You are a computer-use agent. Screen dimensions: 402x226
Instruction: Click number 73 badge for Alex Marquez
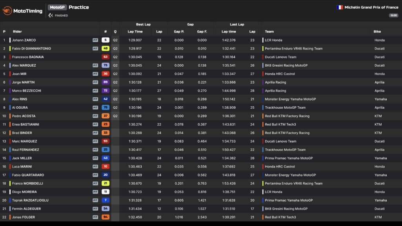click(105, 66)
